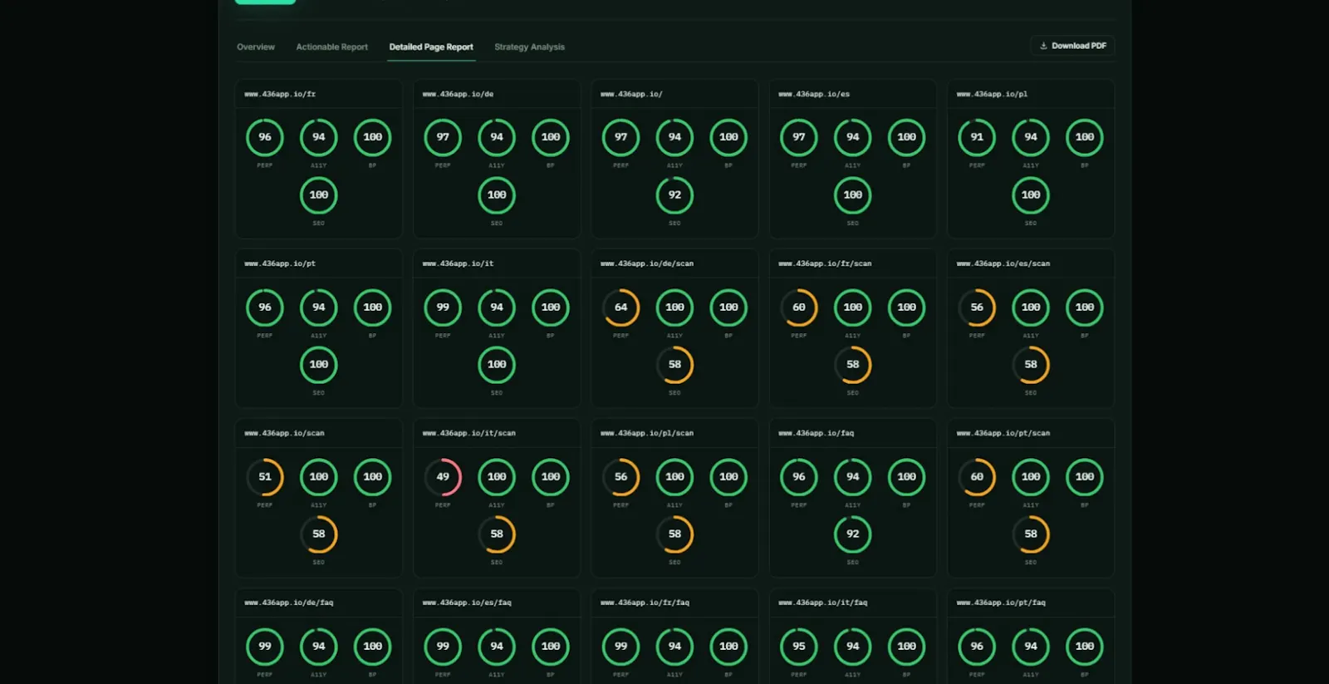Click the www.436app.io/fr/faq card title
Viewport: 1329px width, 684px height.
pyautogui.click(x=645, y=603)
